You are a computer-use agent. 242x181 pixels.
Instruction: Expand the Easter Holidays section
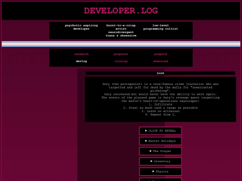pos(160,141)
